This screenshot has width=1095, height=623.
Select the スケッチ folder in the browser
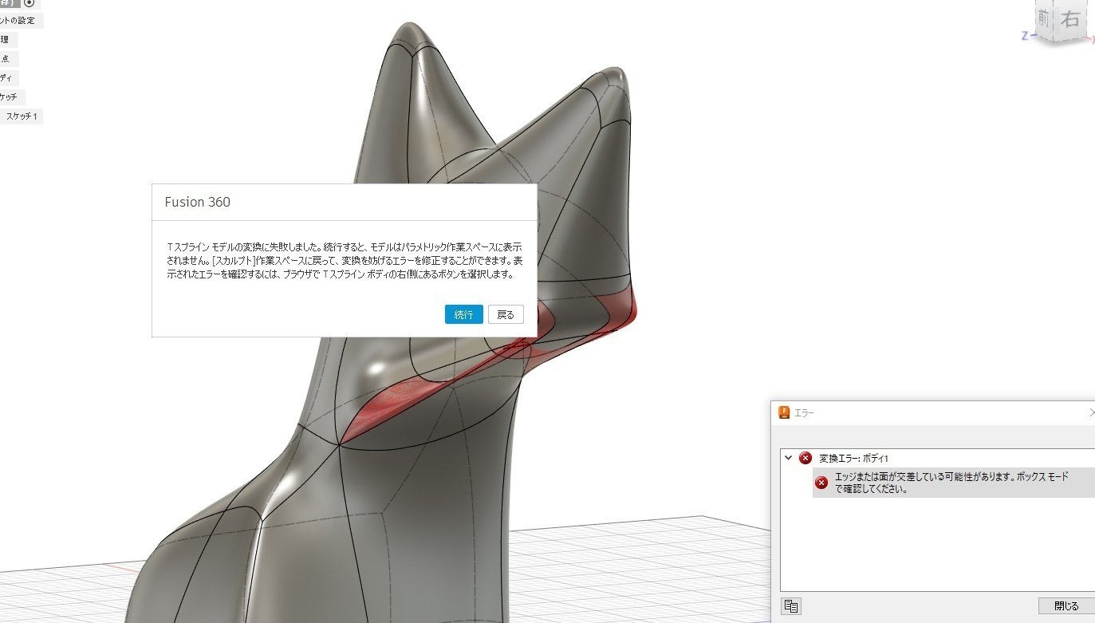coord(10,97)
